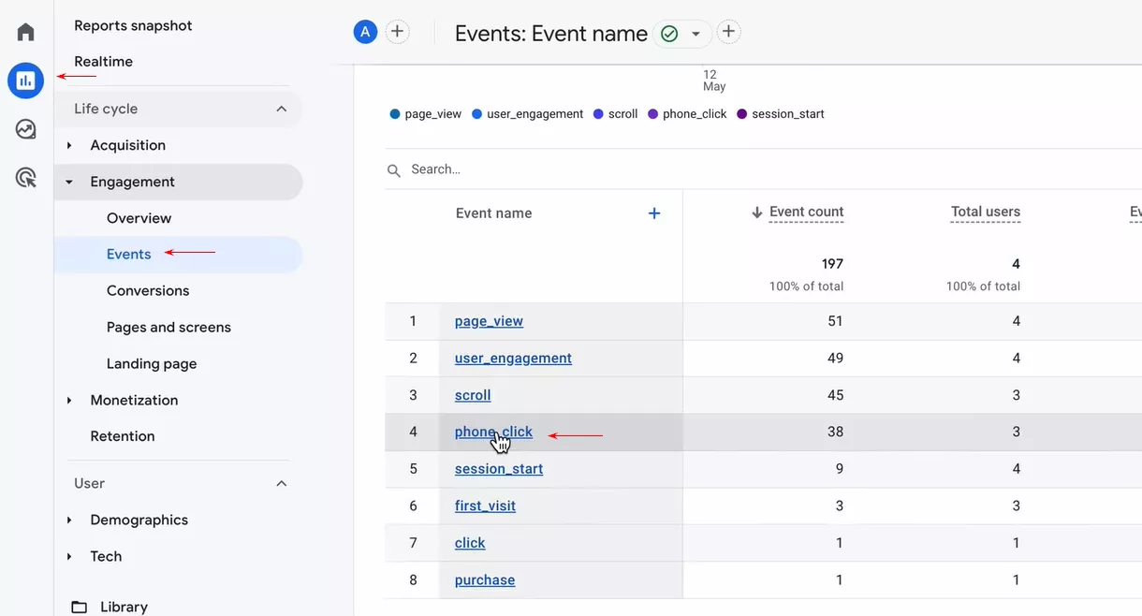This screenshot has height=616, width=1142.
Task: Click the search magnifier icon in table
Action: pyautogui.click(x=394, y=170)
